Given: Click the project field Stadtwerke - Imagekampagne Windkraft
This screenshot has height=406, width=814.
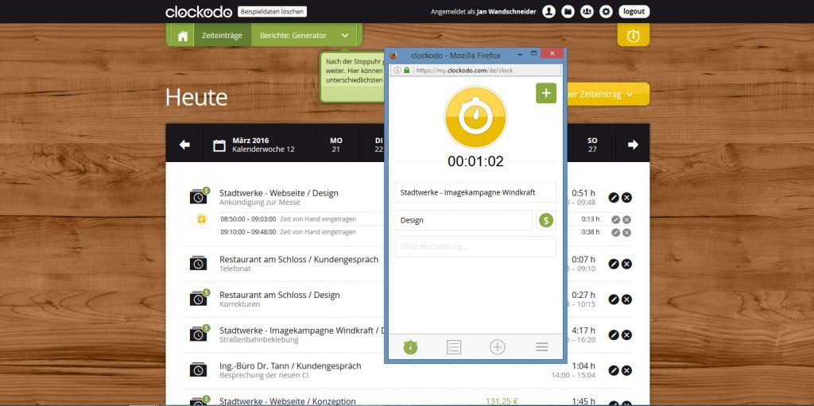Looking at the screenshot, I should pyautogui.click(x=475, y=192).
